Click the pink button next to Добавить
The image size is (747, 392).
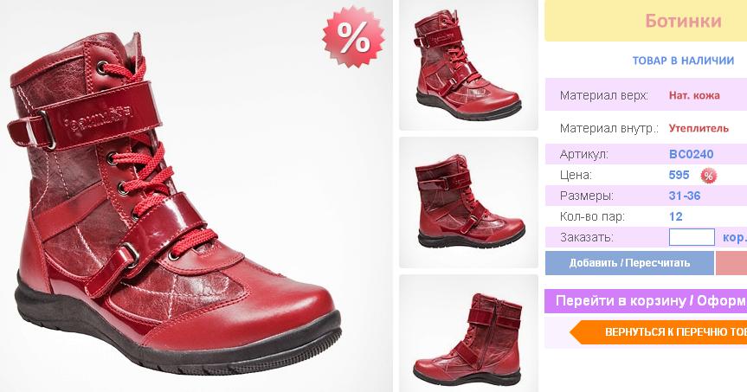pyautogui.click(x=731, y=263)
